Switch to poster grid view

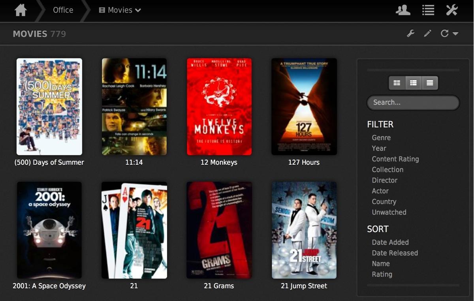point(397,83)
